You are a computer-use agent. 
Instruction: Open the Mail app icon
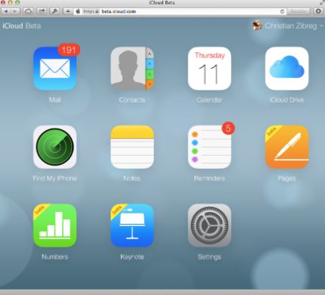click(x=55, y=68)
